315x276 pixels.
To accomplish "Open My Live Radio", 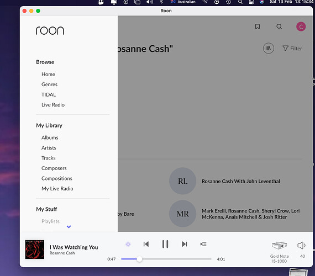I will click(57, 189).
